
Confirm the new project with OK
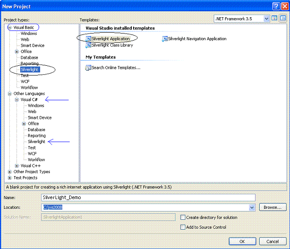[242, 241]
